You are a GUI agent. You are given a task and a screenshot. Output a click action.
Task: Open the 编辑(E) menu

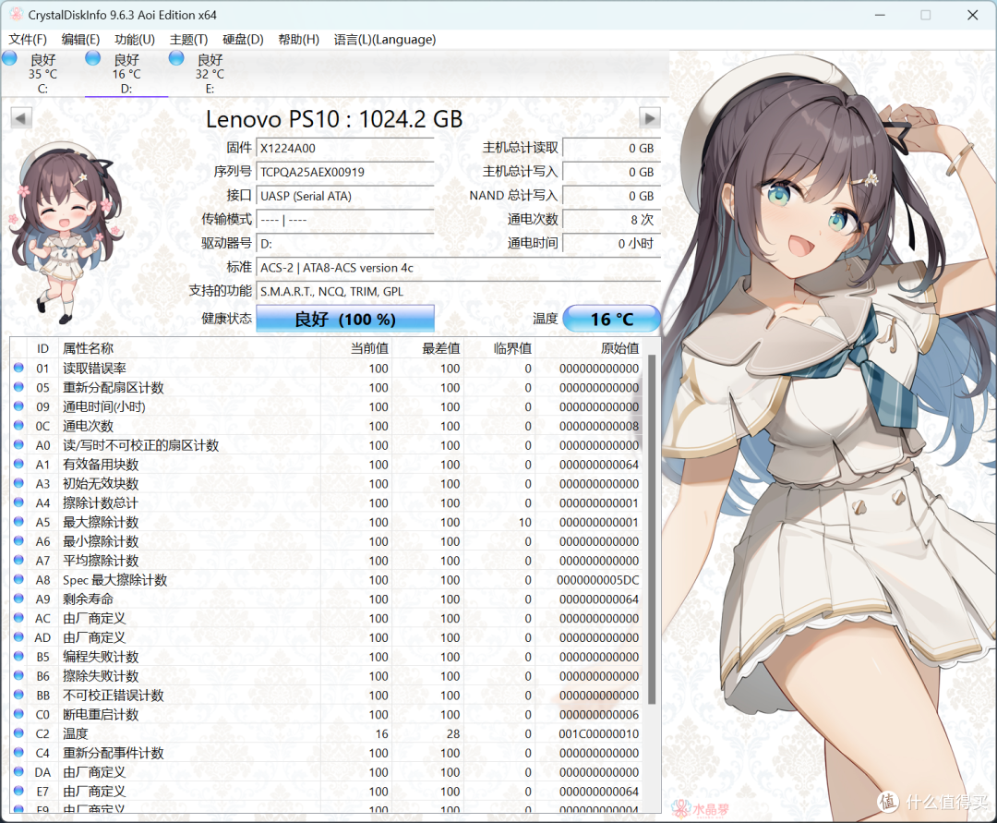point(80,40)
